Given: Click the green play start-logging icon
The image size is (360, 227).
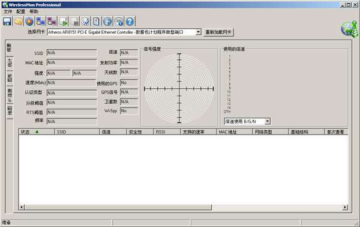Looking at the screenshot, I should click(63, 22).
